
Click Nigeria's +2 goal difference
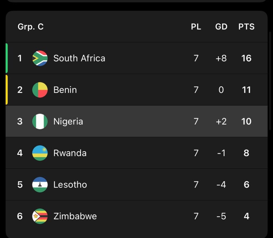pos(221,122)
